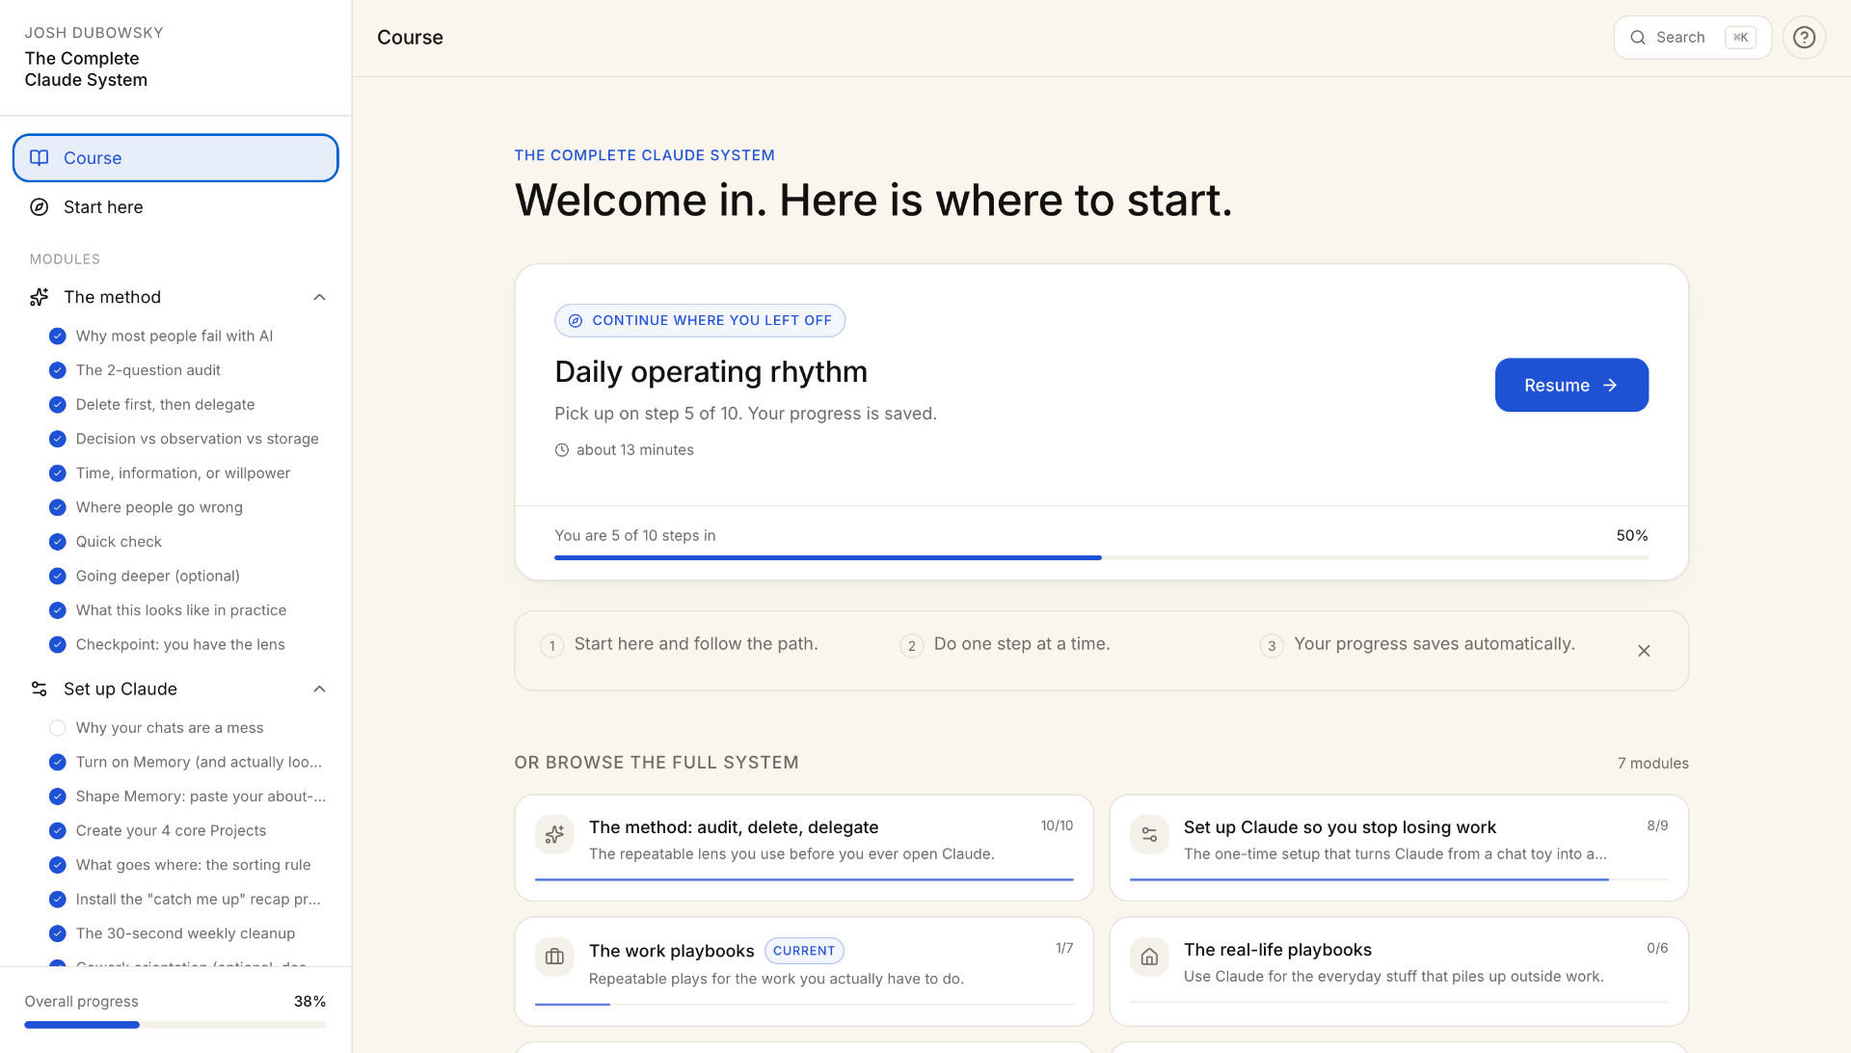This screenshot has height=1053, width=1851.
Task: Click the Overall progress bar in sidebar
Action: click(175, 1025)
